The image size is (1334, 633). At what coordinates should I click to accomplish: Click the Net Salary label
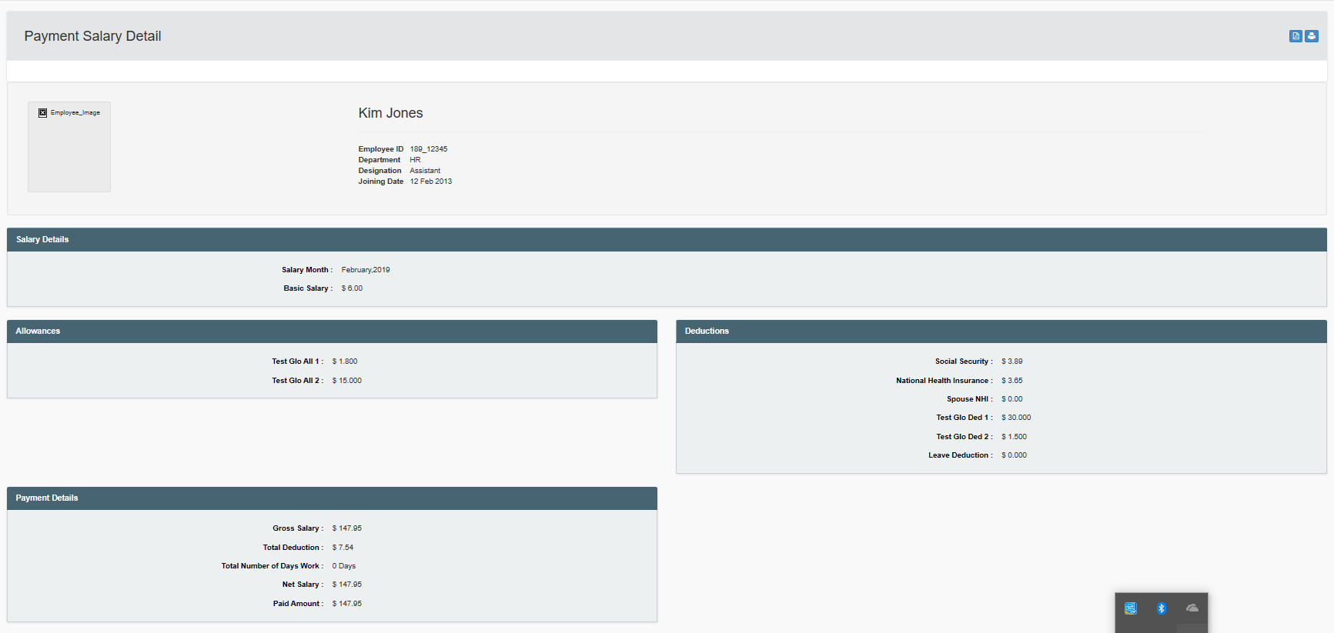click(x=301, y=585)
